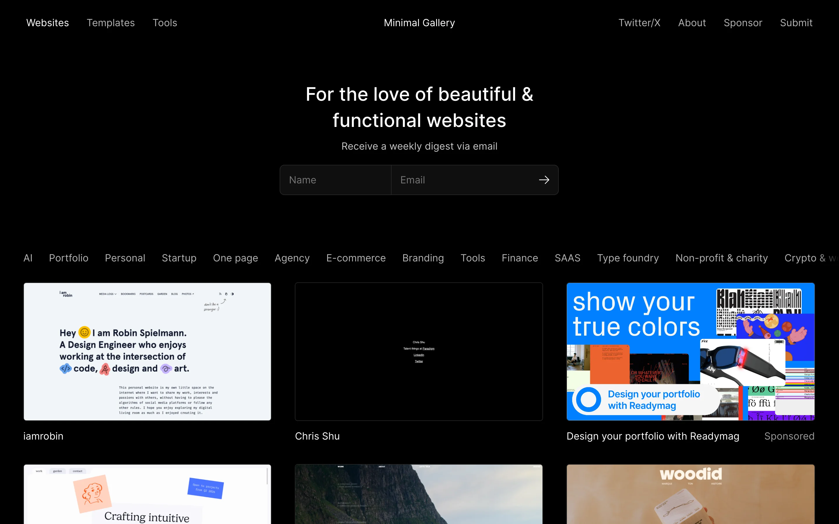The height and width of the screenshot is (524, 839).
Task: Open the Sponsor page
Action: (x=743, y=22)
